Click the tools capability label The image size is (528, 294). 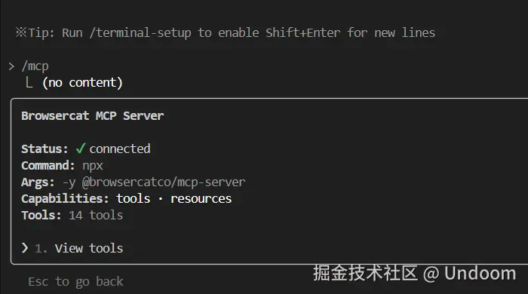click(134, 198)
